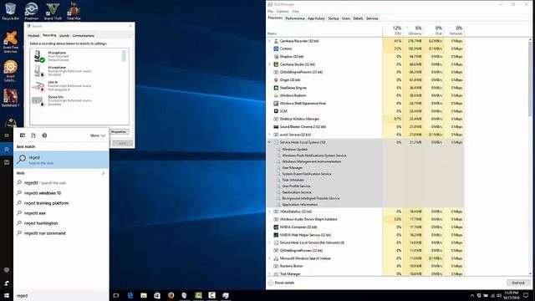The height and width of the screenshot is (301, 535).
Task: Open the web filter icon in search panel
Action: 44,135
